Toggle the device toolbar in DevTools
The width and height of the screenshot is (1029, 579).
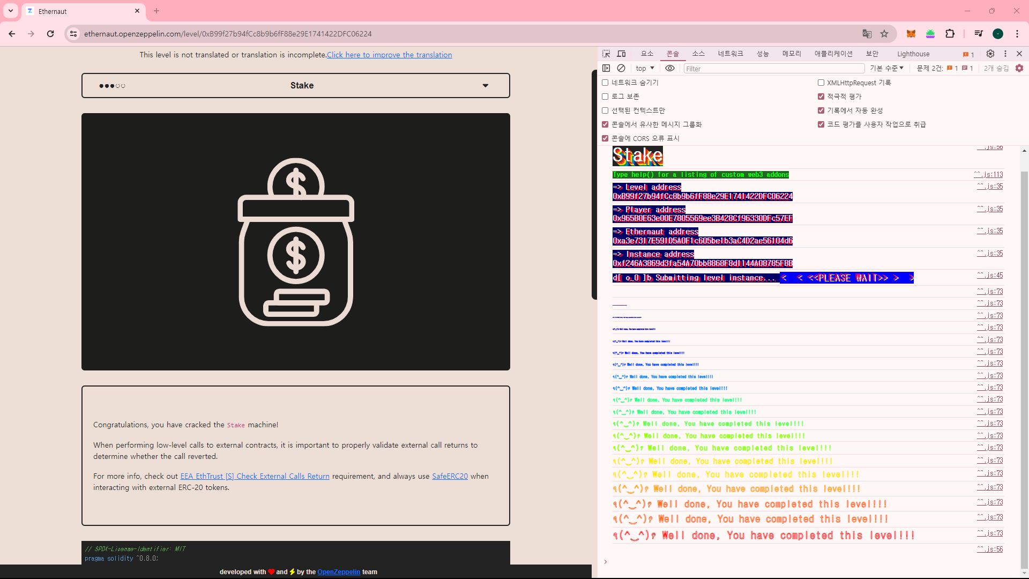pos(621,54)
